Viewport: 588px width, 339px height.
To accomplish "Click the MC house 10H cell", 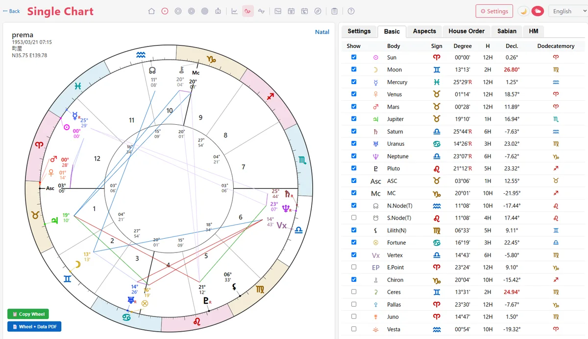I will coord(488,193).
